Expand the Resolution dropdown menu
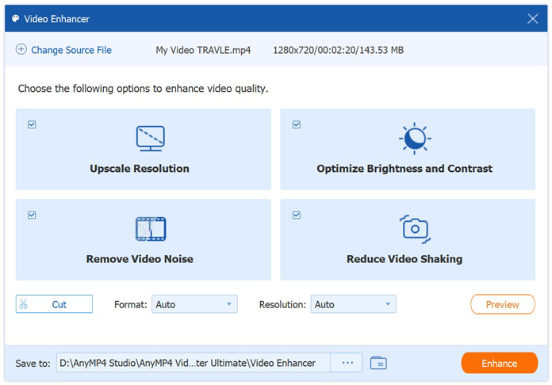 [x=354, y=304]
